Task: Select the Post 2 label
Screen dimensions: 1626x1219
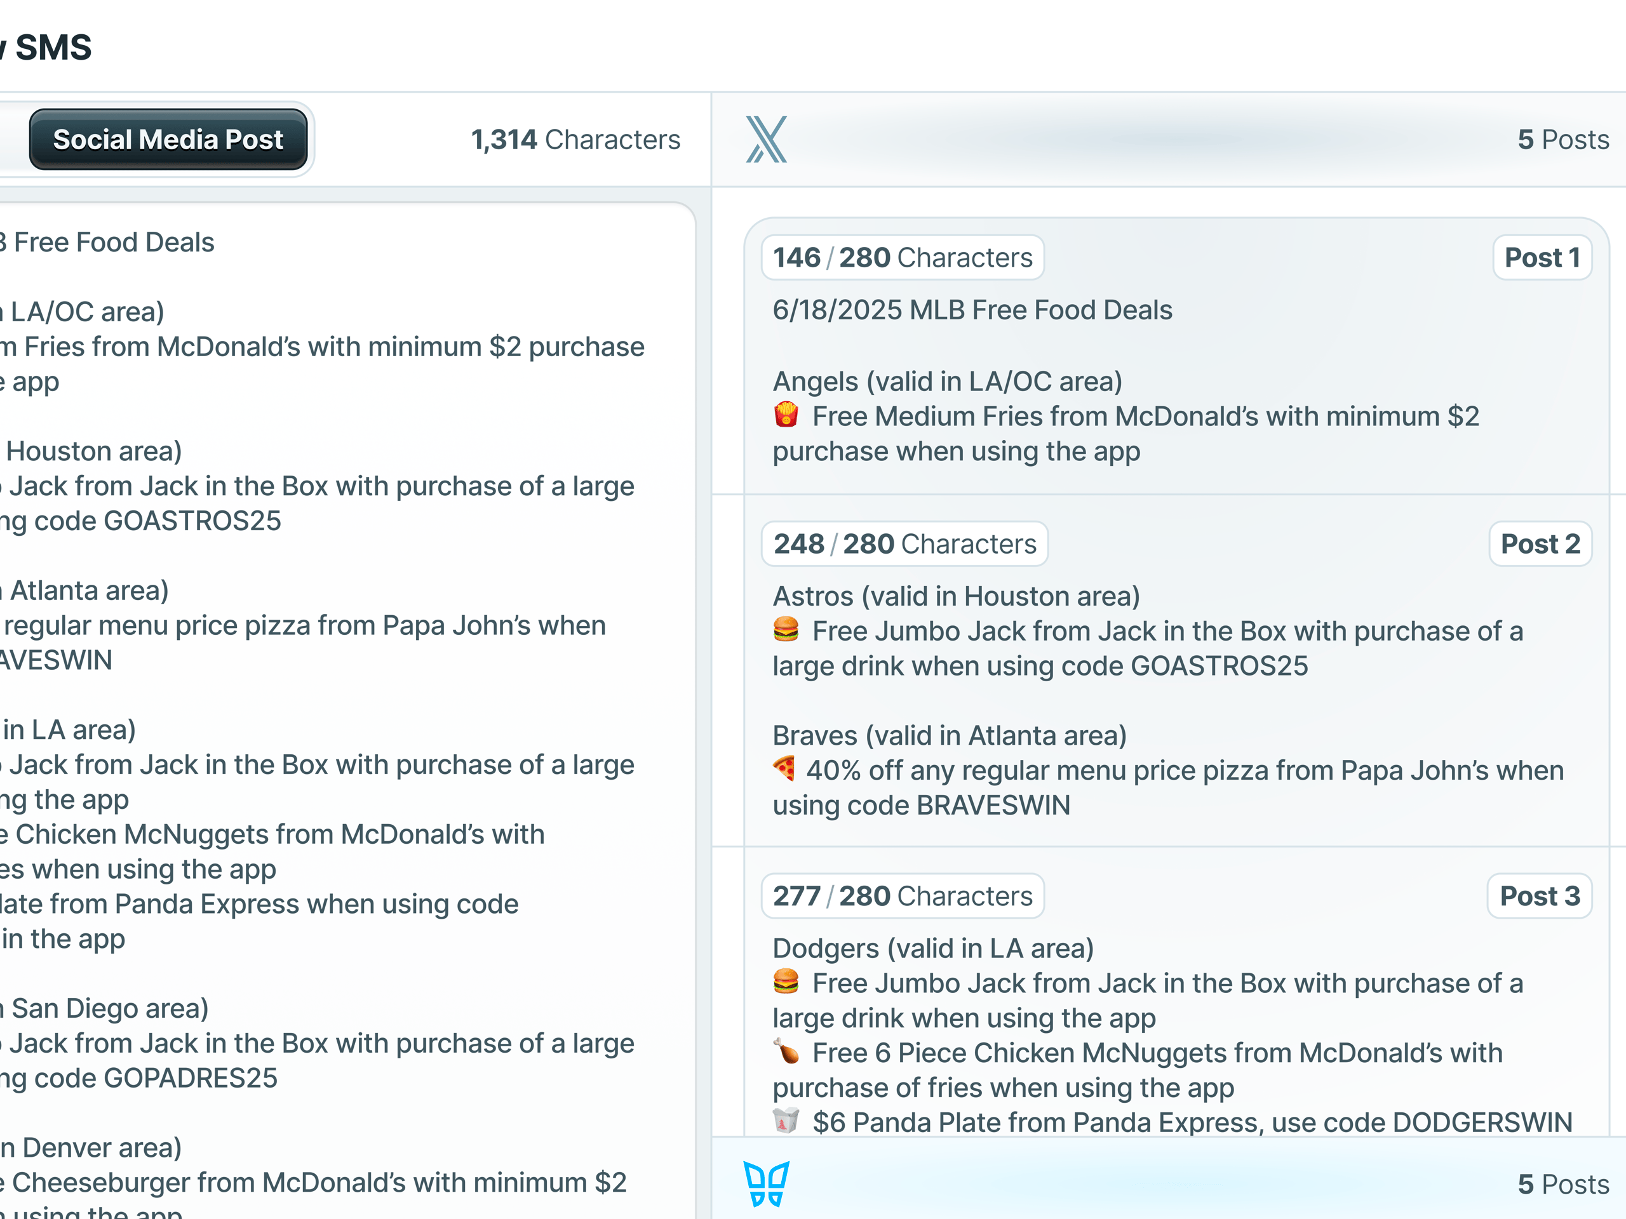Action: pyautogui.click(x=1540, y=543)
